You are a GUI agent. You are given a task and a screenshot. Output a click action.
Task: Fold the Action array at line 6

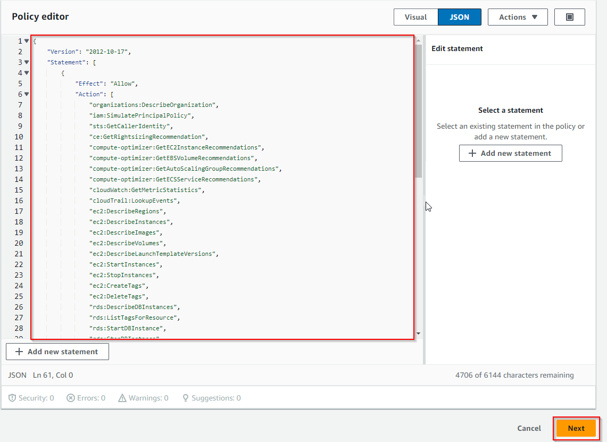[x=27, y=94]
